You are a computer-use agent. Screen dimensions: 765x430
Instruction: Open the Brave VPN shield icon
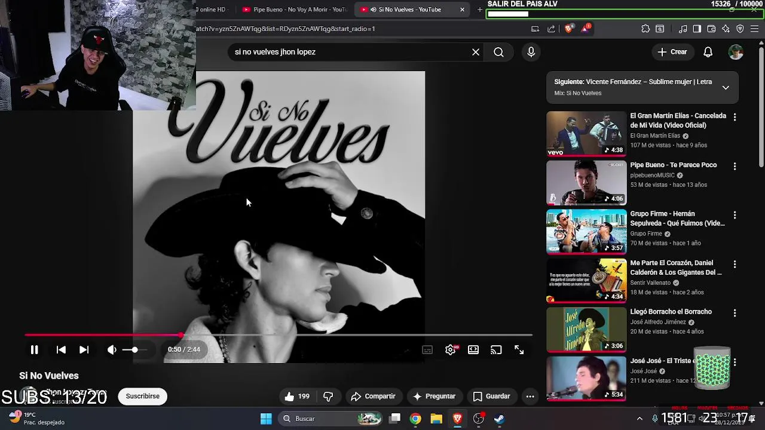pyautogui.click(x=740, y=29)
